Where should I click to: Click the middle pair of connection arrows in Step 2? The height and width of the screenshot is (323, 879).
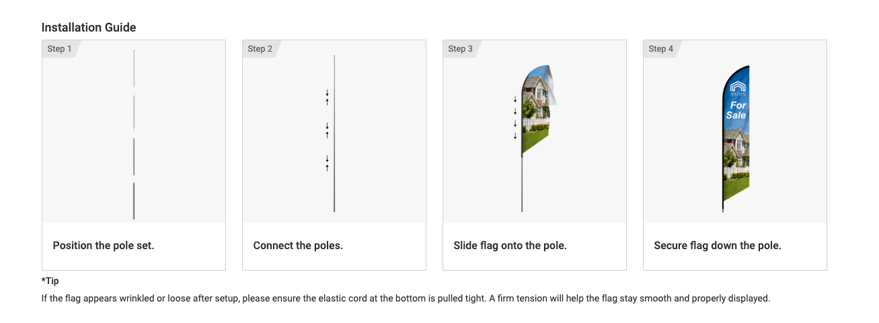point(328,130)
